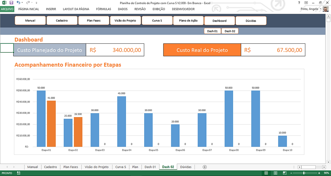Open the DESENVOLVEDOR ribbon tab
Viewport: 331px width, 176px height.
(183, 9)
